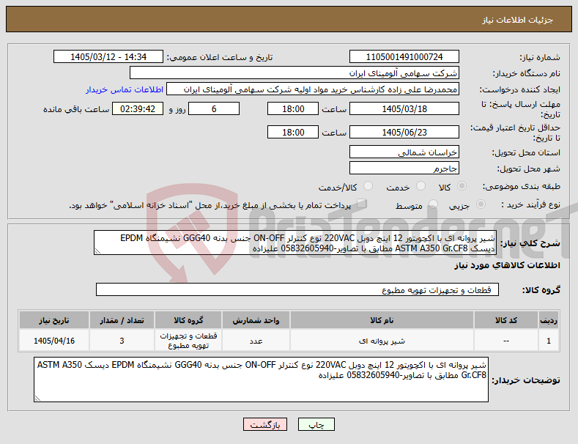The image size is (578, 444).
Task: Click the توضیحات خریدار textarea
Action: pos(261,380)
